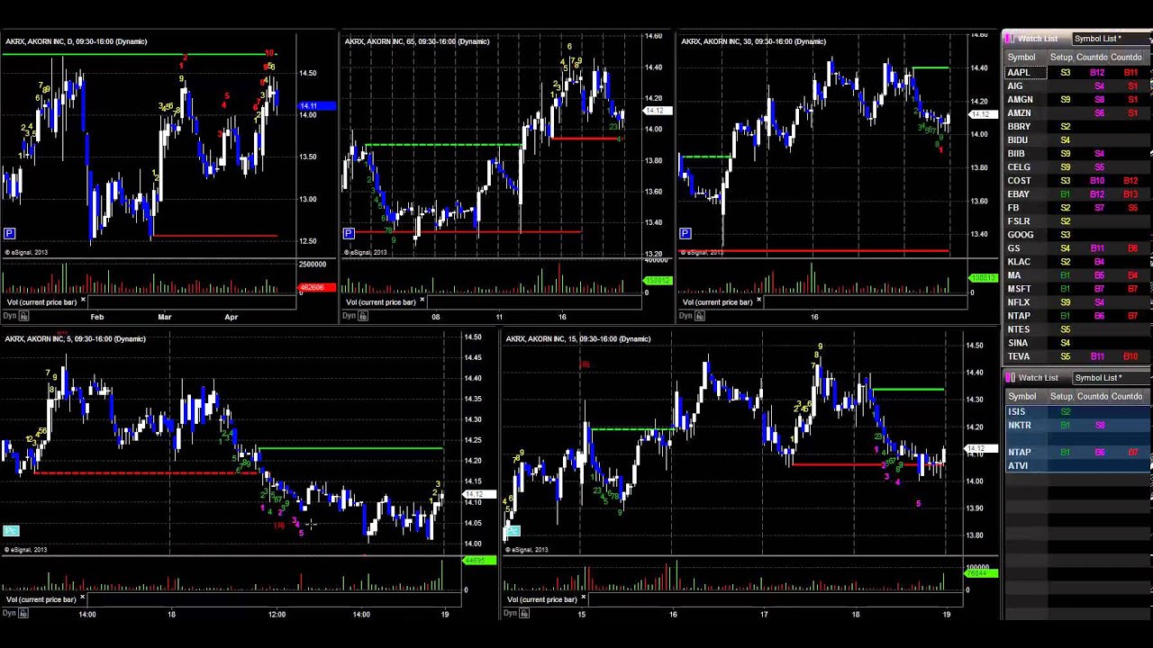Viewport: 1153px width, 648px height.
Task: Click the red 462606 volume marker on daily chart
Action: point(317,288)
